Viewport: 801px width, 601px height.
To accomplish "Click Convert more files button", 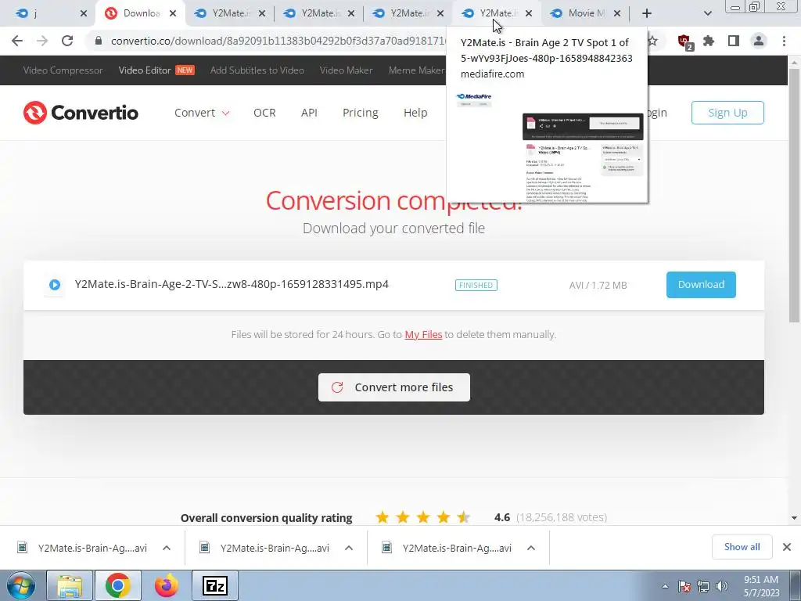I will point(394,387).
